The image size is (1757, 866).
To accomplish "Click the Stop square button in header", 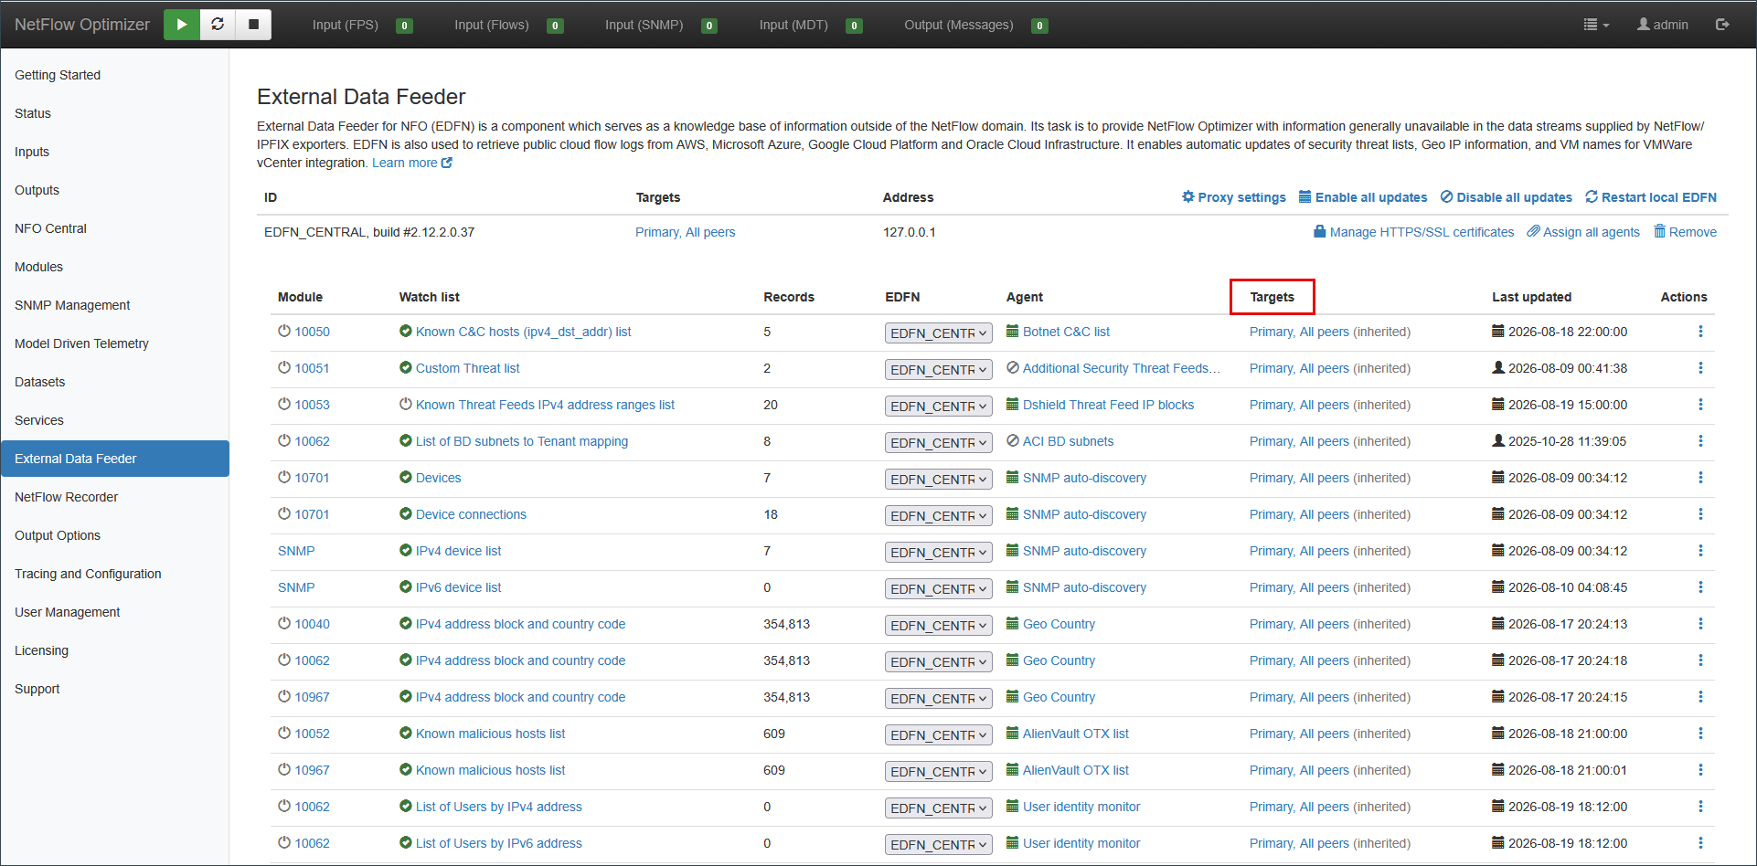I will click(x=253, y=25).
